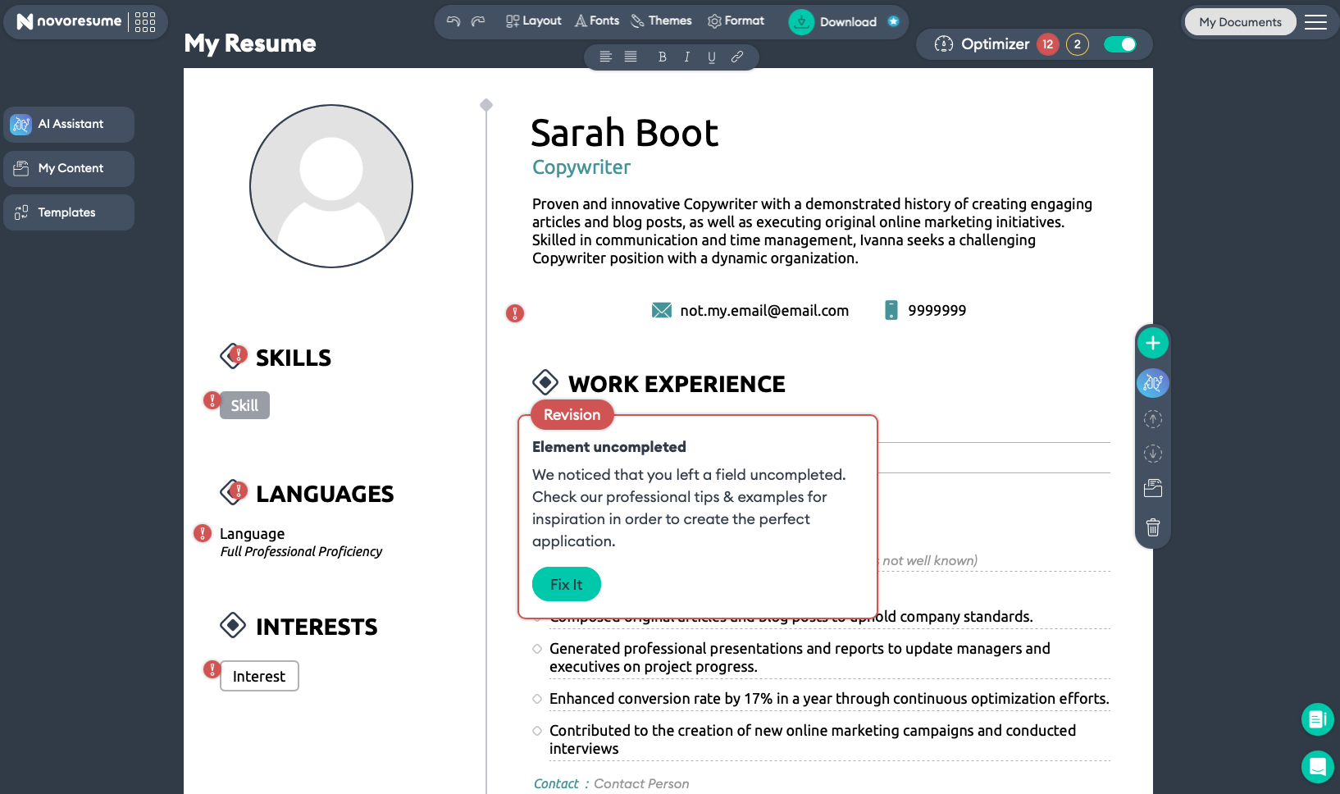1340x794 pixels.
Task: Click the undo arrow icon
Action: pos(453,21)
